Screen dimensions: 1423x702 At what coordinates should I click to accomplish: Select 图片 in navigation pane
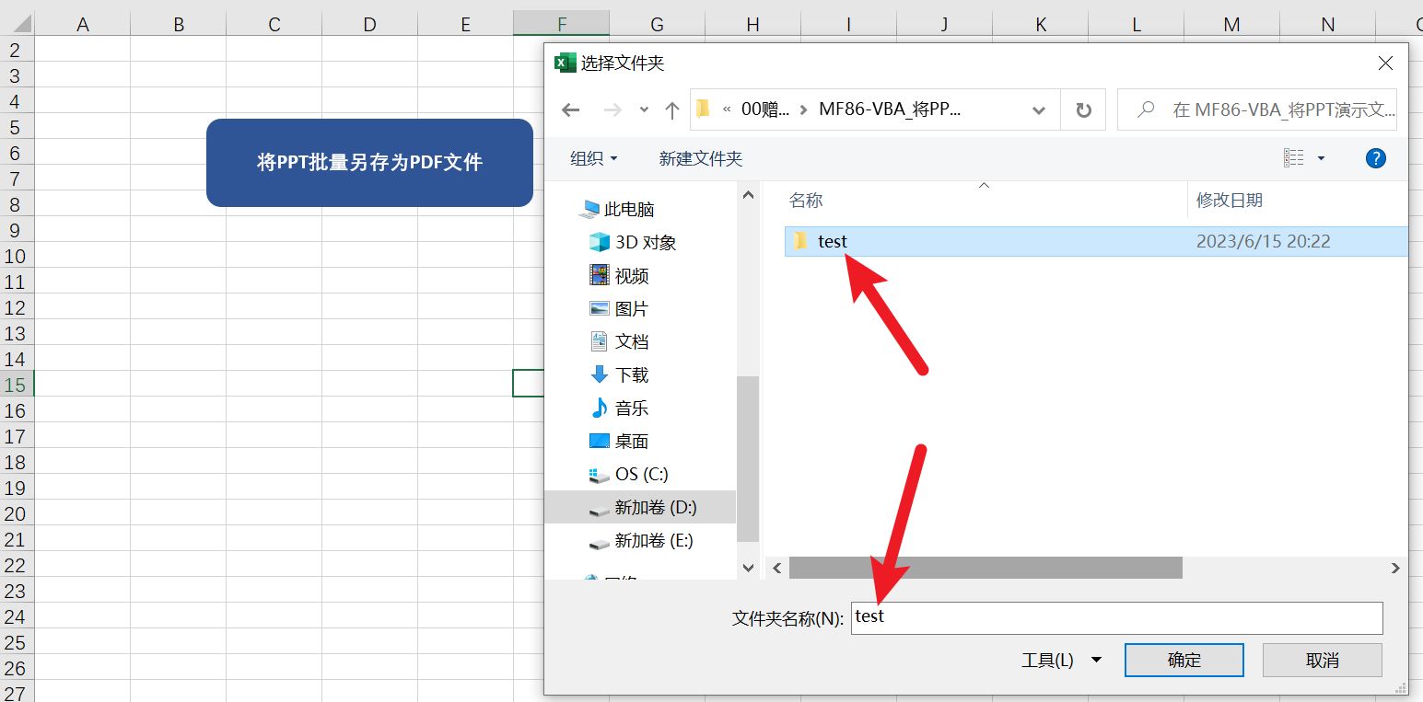coord(619,308)
